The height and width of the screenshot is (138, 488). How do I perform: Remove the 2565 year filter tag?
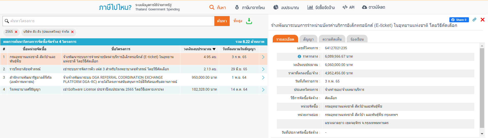click(16, 32)
